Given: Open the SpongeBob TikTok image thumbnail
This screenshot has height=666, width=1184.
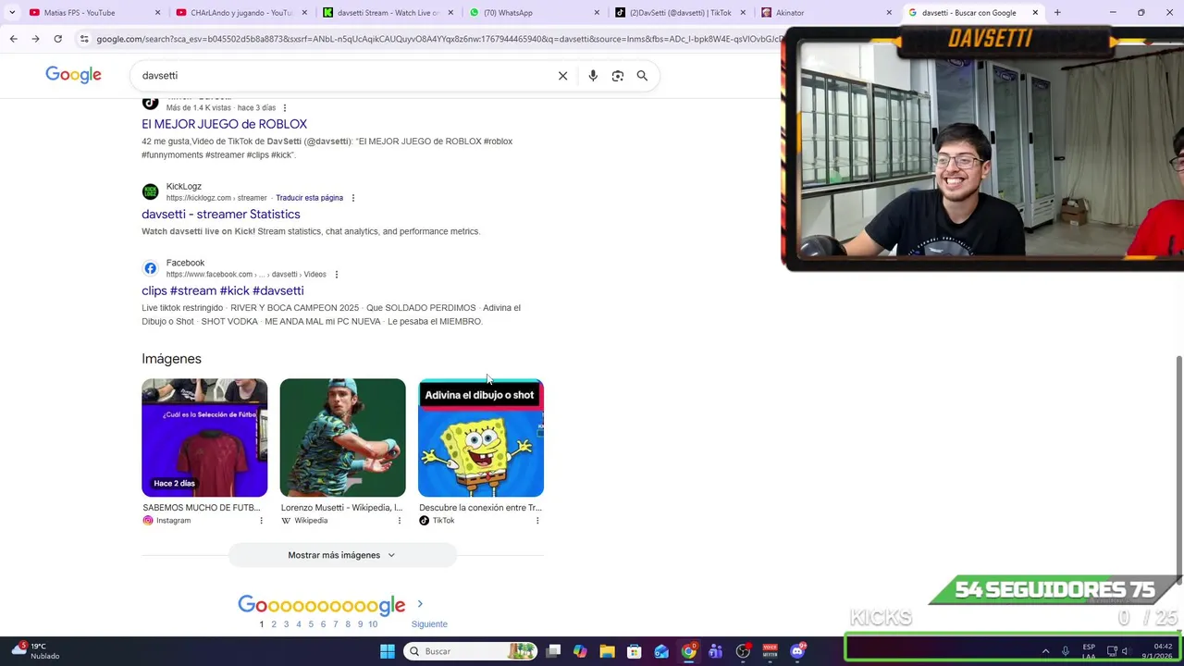Looking at the screenshot, I should pyautogui.click(x=481, y=438).
